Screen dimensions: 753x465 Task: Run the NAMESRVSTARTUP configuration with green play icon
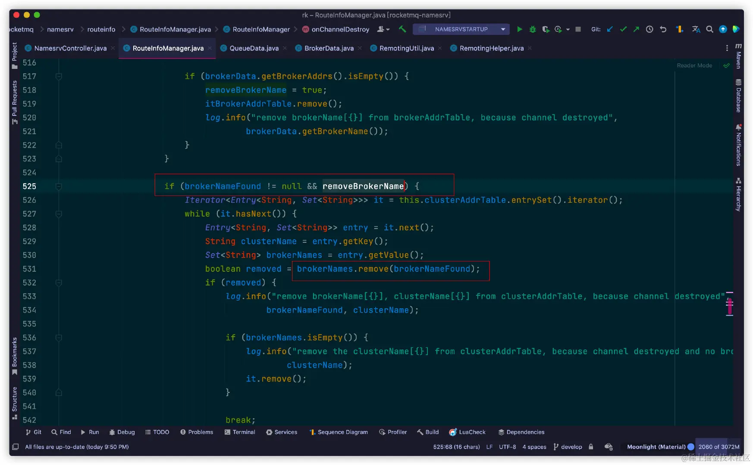(520, 29)
